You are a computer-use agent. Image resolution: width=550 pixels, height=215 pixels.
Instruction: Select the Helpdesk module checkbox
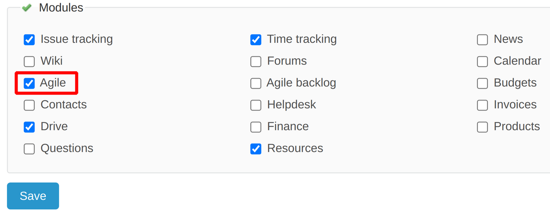[x=256, y=105]
